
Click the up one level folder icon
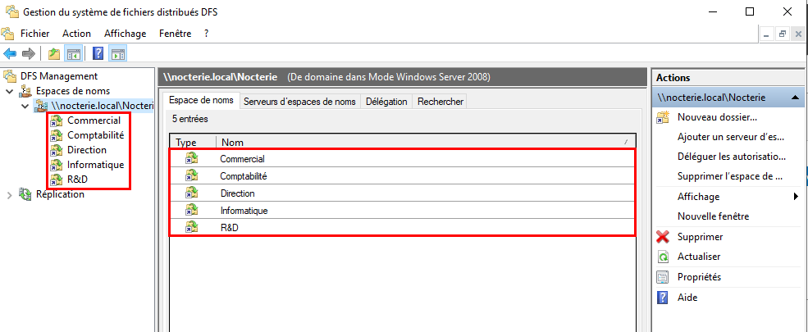[x=54, y=54]
